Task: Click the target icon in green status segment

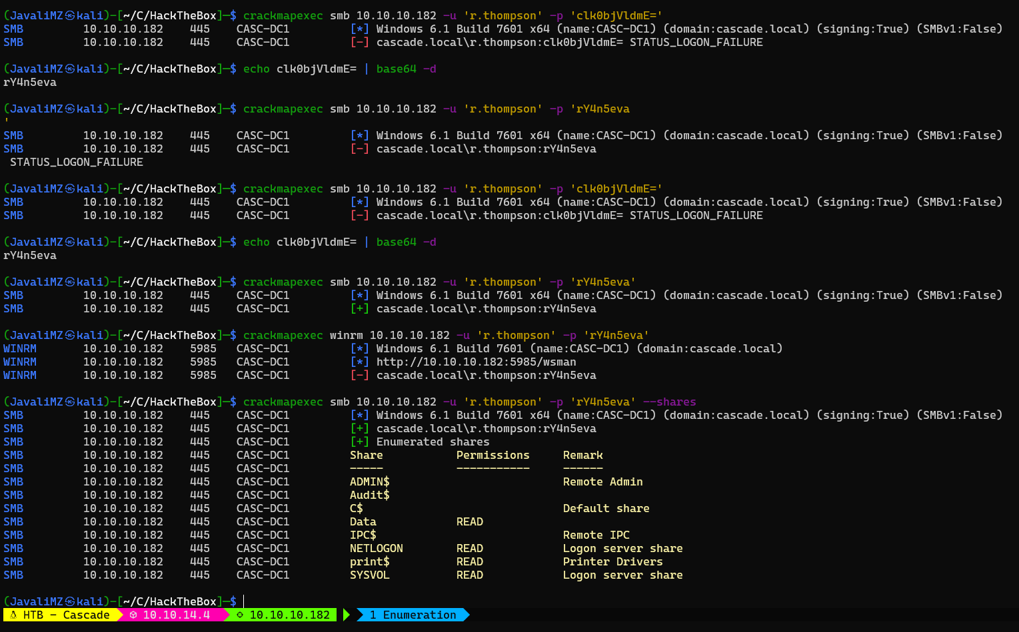Action: (x=240, y=615)
